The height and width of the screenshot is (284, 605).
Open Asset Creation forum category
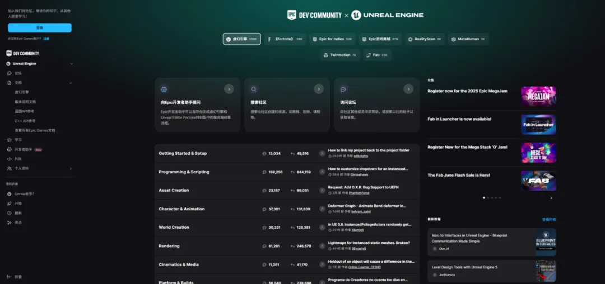174,191
